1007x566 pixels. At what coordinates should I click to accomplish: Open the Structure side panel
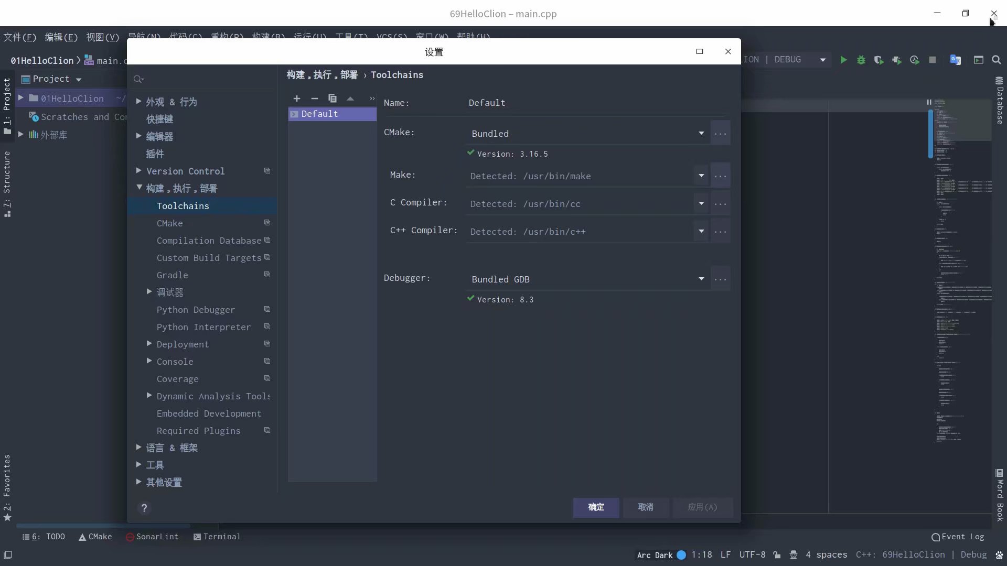7,184
